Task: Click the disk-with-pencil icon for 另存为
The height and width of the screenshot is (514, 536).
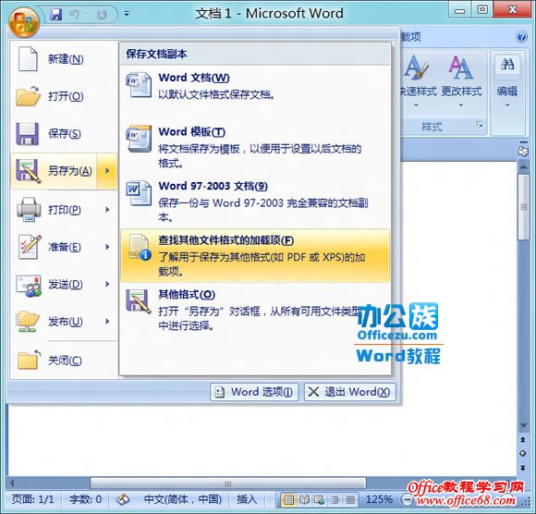Action: click(x=28, y=171)
